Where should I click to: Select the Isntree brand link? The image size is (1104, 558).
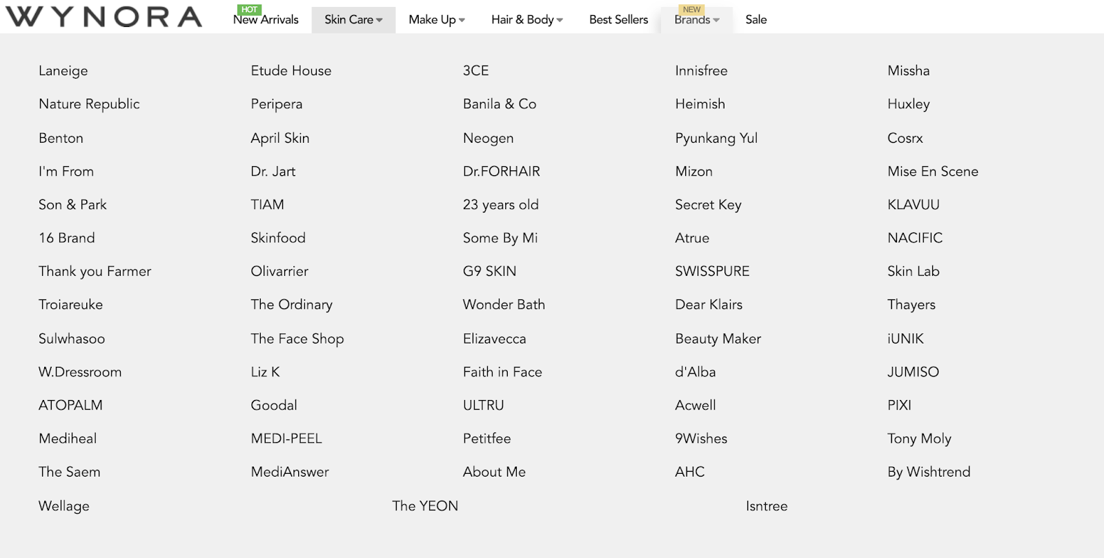pyautogui.click(x=767, y=506)
